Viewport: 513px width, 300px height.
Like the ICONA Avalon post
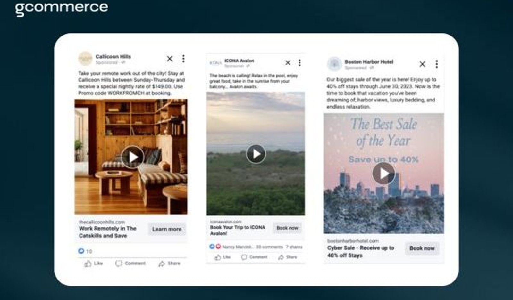point(223,257)
